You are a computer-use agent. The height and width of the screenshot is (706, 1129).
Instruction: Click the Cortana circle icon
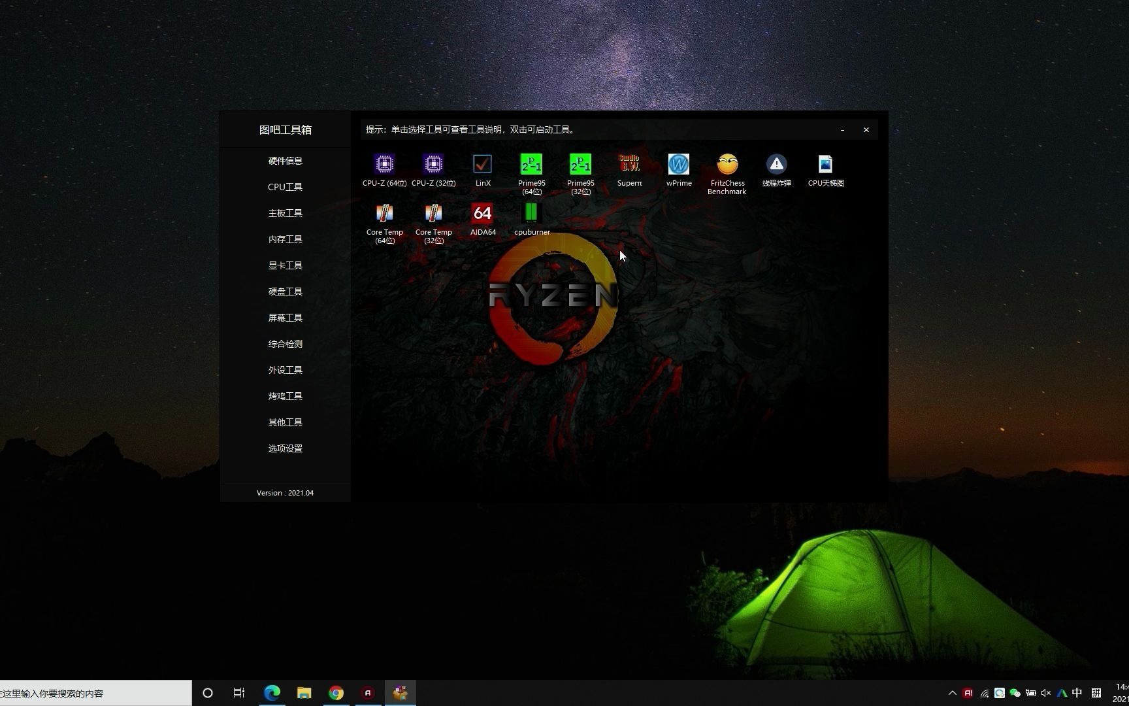coord(208,693)
